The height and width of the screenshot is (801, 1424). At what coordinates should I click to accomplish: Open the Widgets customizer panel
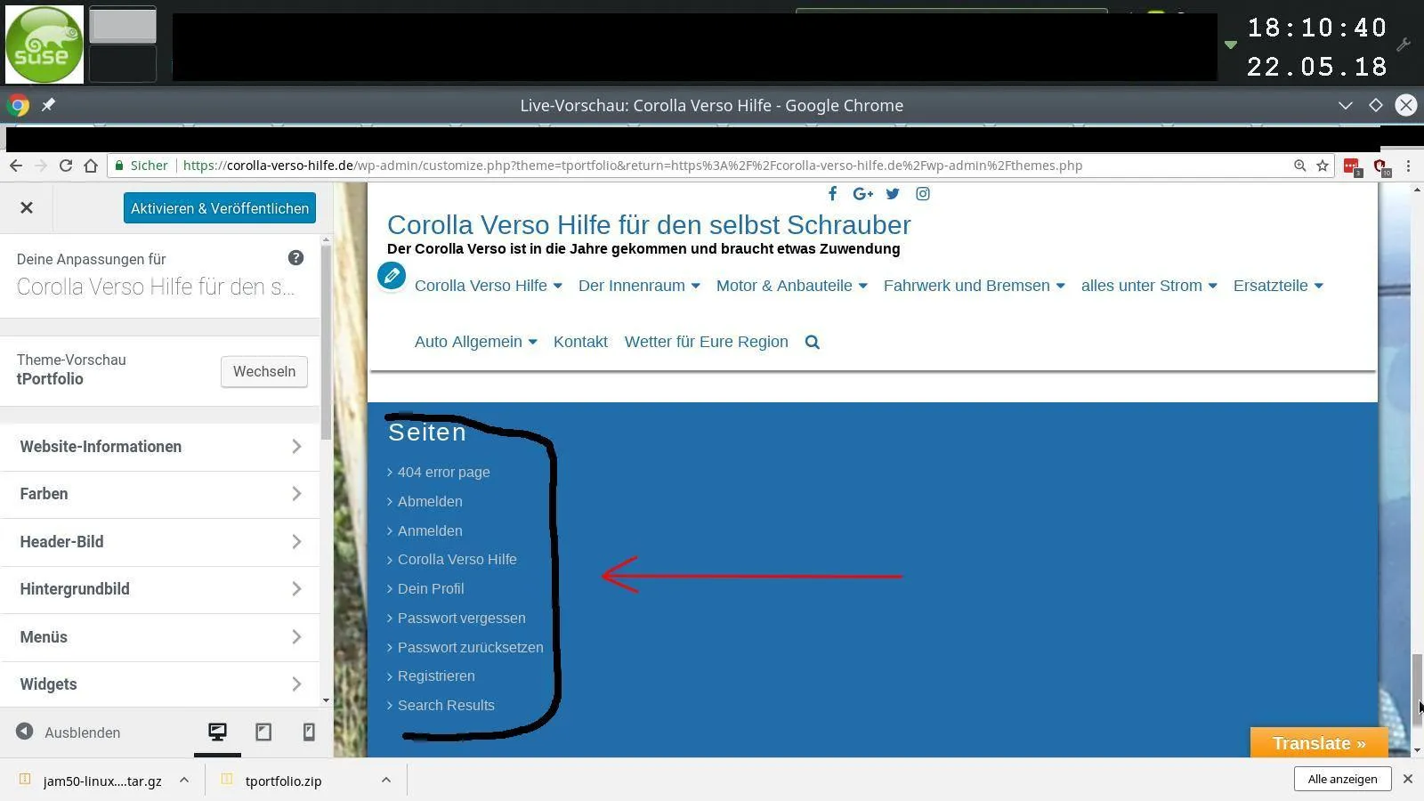160,684
